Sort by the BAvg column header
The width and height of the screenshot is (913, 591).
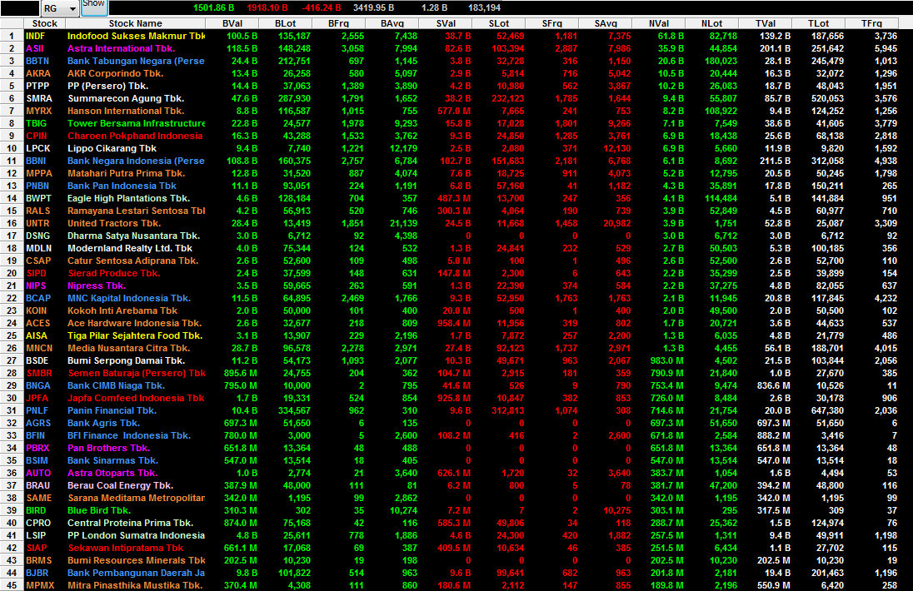(392, 23)
